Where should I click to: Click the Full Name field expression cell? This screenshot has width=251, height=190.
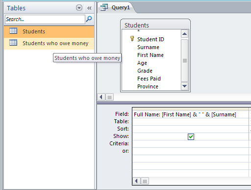191,114
